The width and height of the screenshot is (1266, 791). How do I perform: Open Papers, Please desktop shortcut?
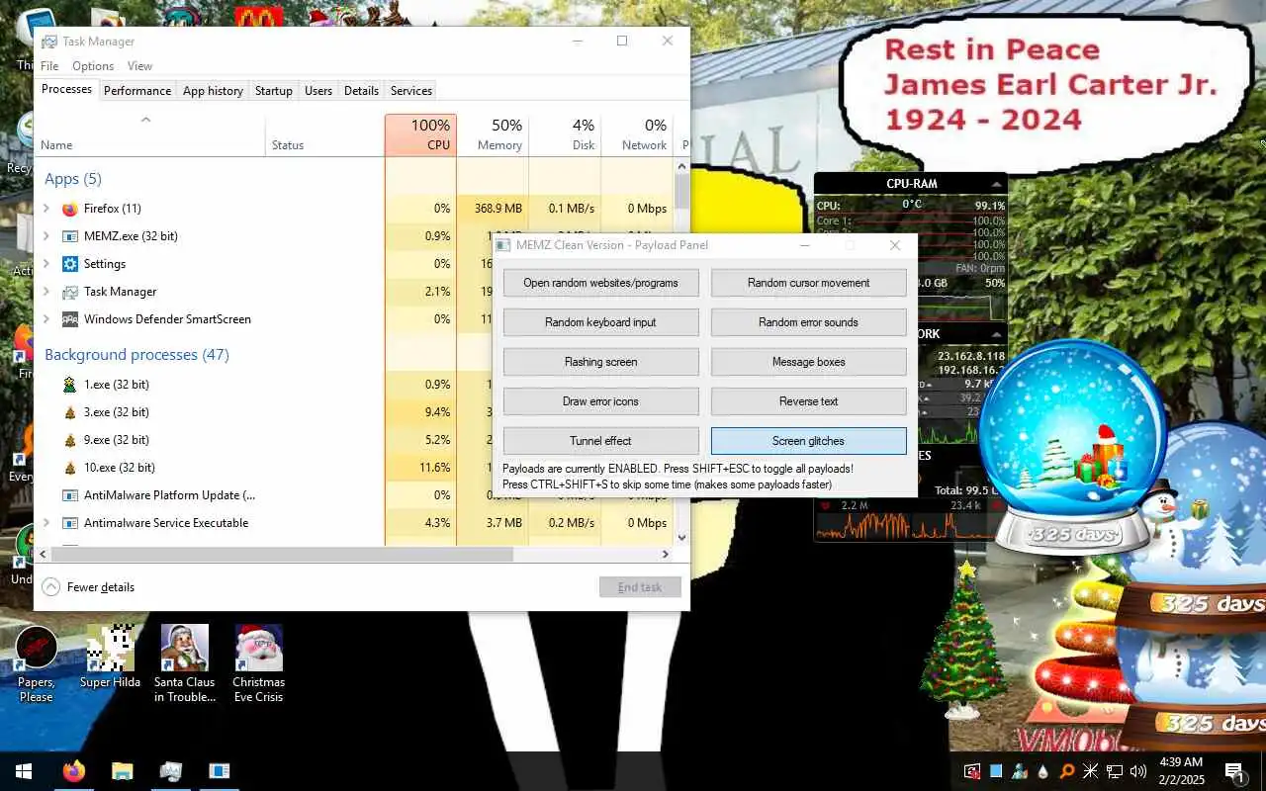coord(36,664)
